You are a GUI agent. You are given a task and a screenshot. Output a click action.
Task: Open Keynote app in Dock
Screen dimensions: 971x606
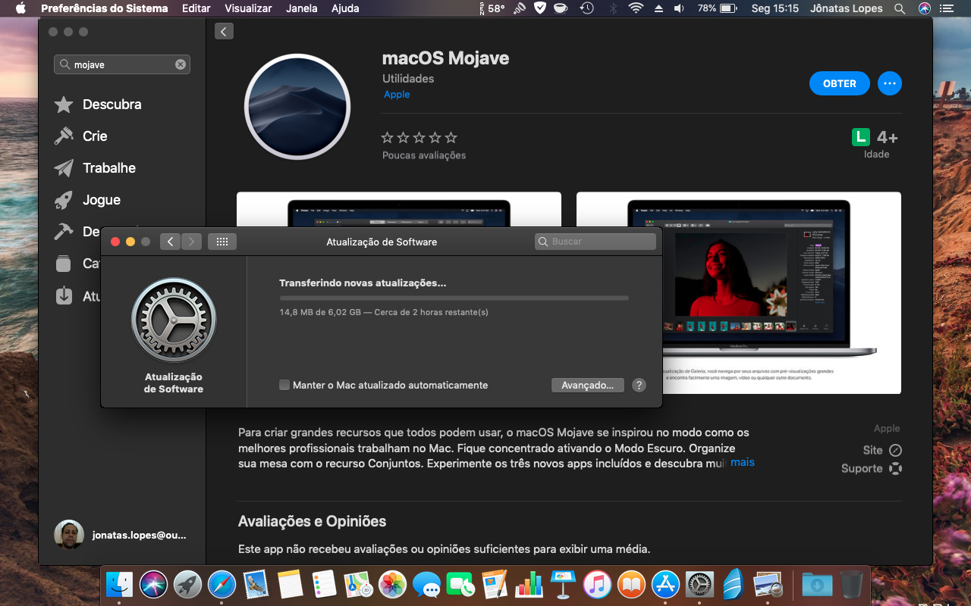click(x=563, y=585)
